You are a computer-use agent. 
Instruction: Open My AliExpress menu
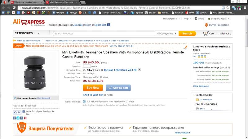click(171, 19)
